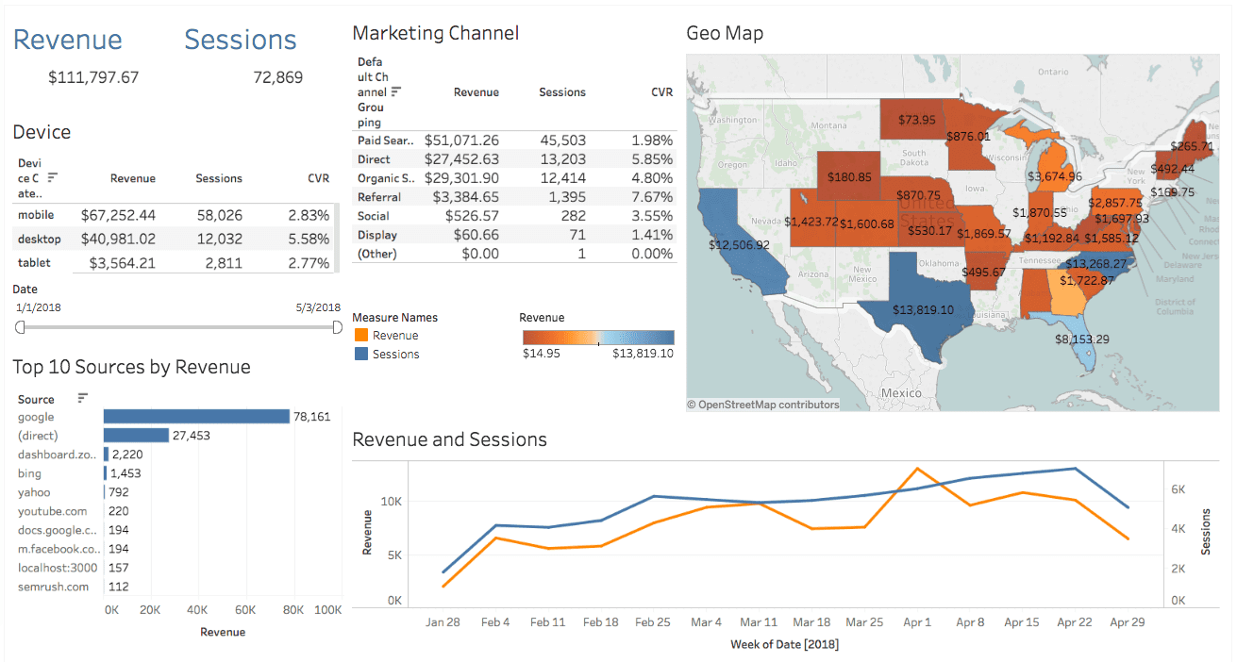Click the Referral channel row label
This screenshot has height=662, width=1237.
click(x=379, y=197)
